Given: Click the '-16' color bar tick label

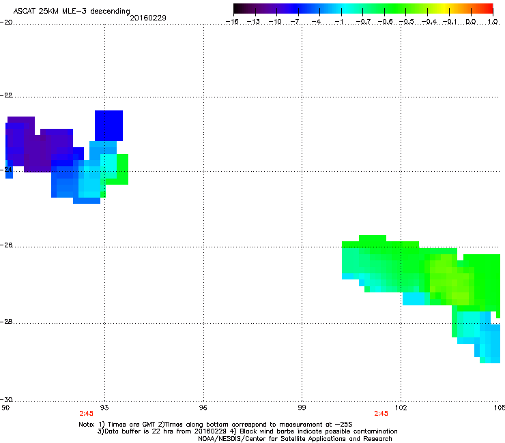Looking at the screenshot, I should pyautogui.click(x=232, y=22).
